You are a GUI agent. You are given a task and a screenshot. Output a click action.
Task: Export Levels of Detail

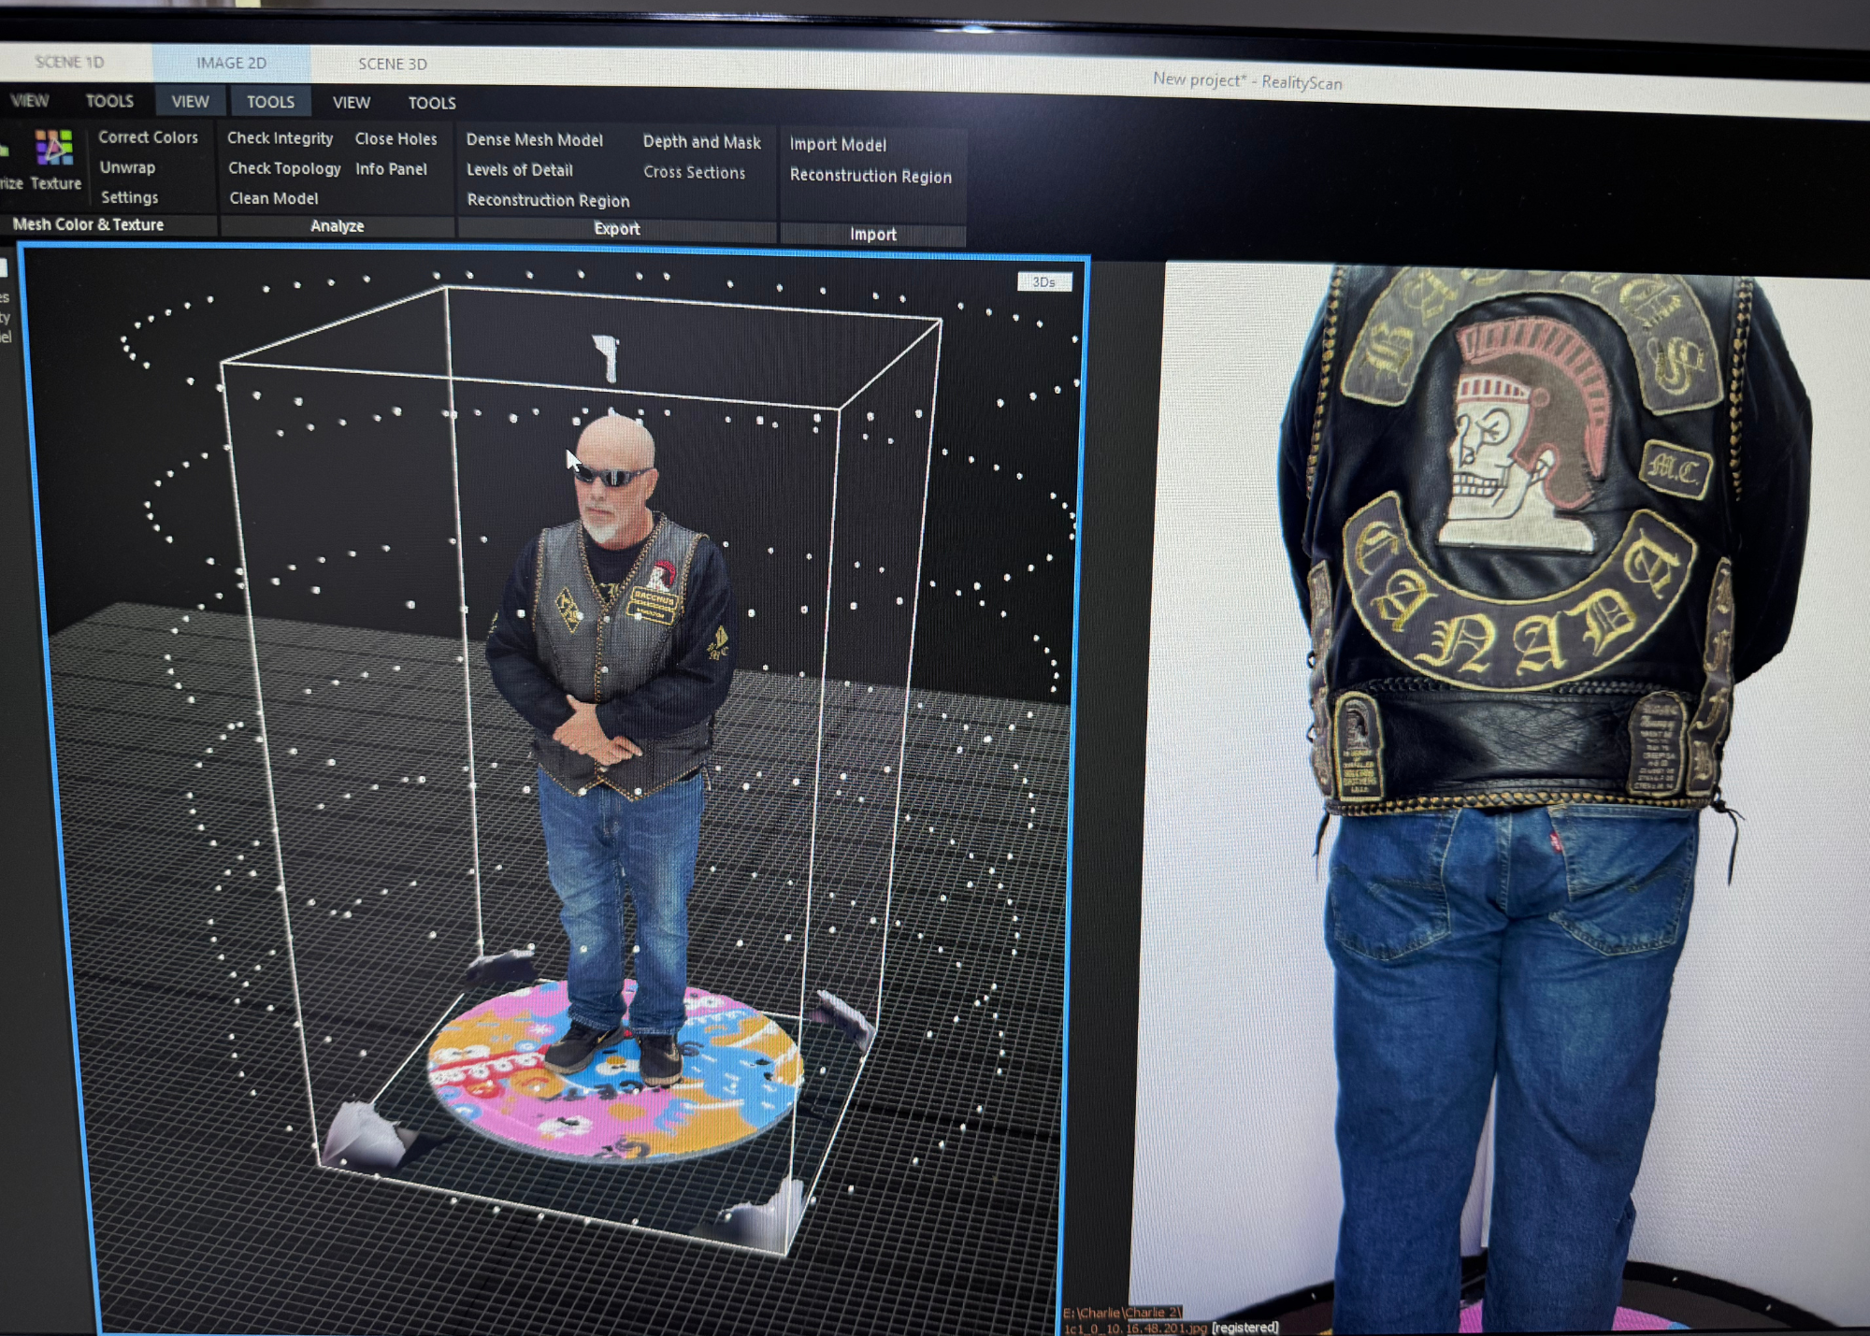520,170
